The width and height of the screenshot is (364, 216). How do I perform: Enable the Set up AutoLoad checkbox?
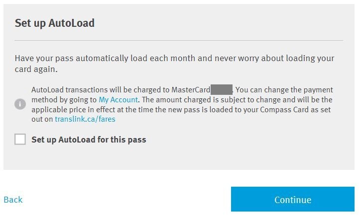coord(20,140)
